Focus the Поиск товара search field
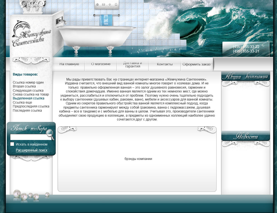The image size is (277, 213). (31, 137)
